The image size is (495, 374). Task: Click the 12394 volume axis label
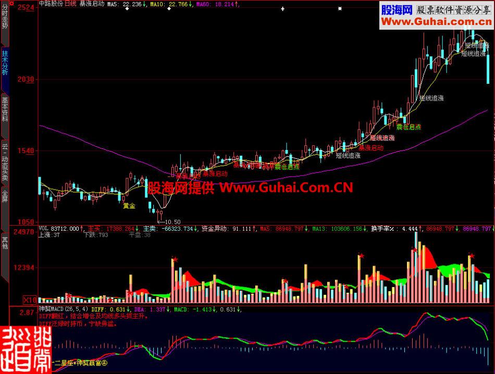point(24,268)
